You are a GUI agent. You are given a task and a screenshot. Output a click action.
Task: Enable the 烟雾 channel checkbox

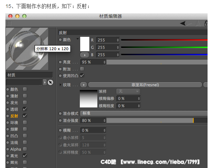(25, 129)
